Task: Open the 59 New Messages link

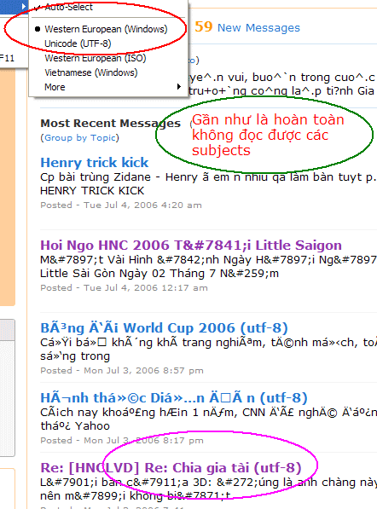Action: (x=247, y=27)
